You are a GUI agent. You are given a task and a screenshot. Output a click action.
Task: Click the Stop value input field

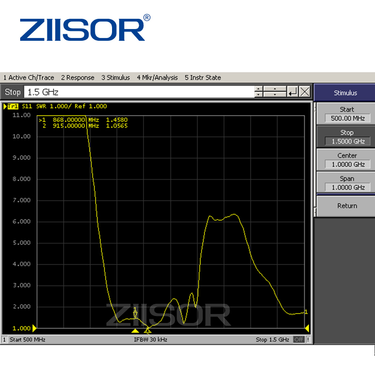click(x=139, y=92)
